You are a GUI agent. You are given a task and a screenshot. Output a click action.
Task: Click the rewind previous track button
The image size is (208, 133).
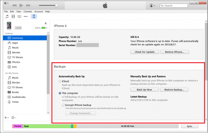coord(14,5)
